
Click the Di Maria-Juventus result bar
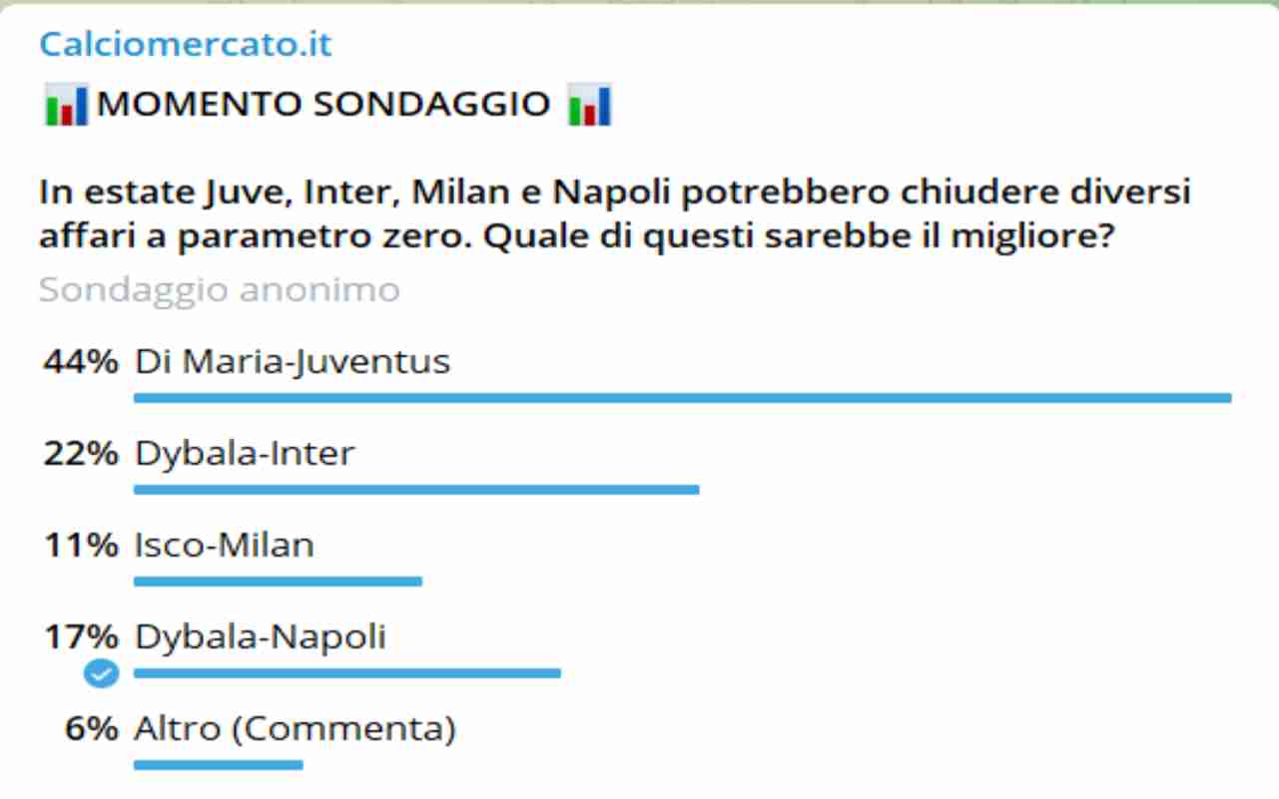(x=682, y=398)
